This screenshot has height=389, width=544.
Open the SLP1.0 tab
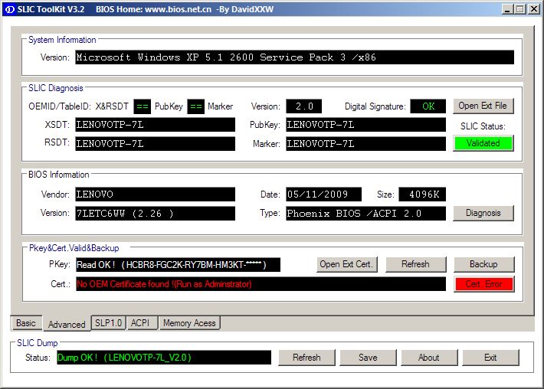coord(108,323)
